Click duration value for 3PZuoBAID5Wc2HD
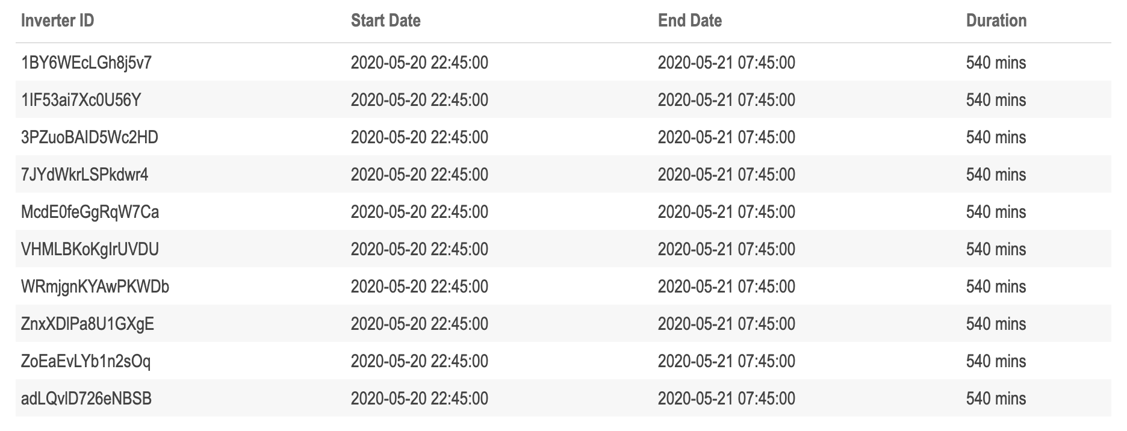The height and width of the screenshot is (431, 1127). [x=996, y=137]
